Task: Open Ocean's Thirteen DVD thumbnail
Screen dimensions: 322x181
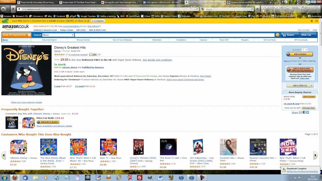Action: pyautogui.click(x=138, y=147)
